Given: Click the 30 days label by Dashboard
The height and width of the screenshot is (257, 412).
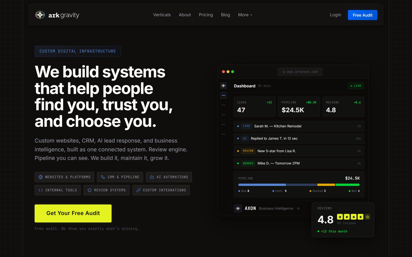Looking at the screenshot, I should 264,86.
